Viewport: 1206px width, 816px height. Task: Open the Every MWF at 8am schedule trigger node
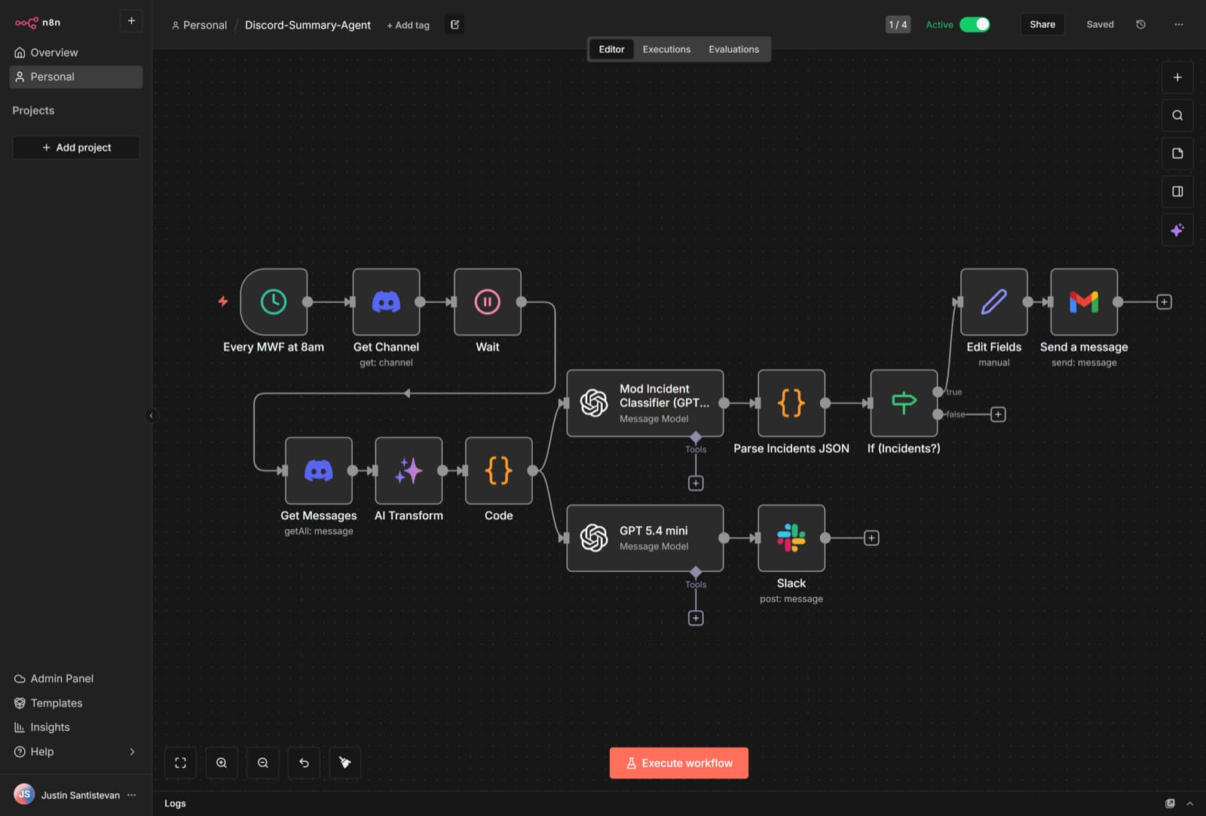point(274,302)
